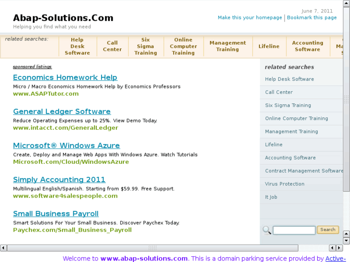The width and height of the screenshot is (350, 262).
Task: Select Accounting Software in top bar
Action: [308, 46]
